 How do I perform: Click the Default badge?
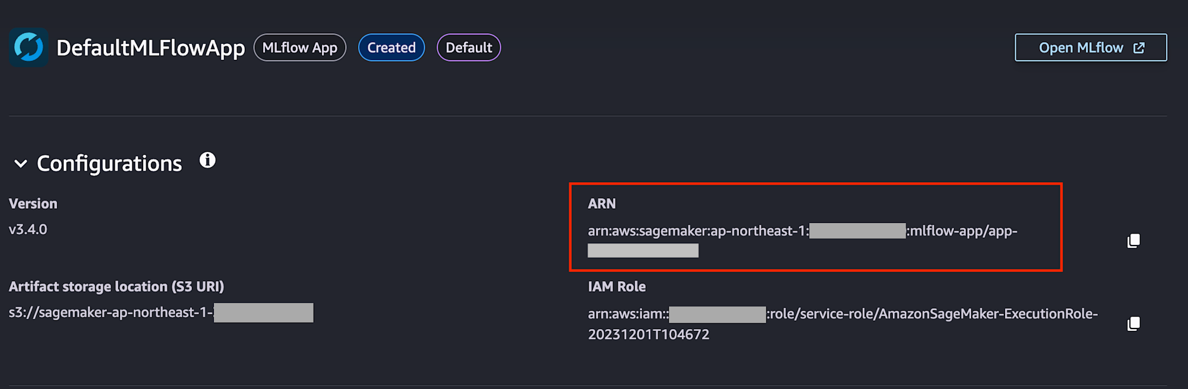click(x=469, y=47)
